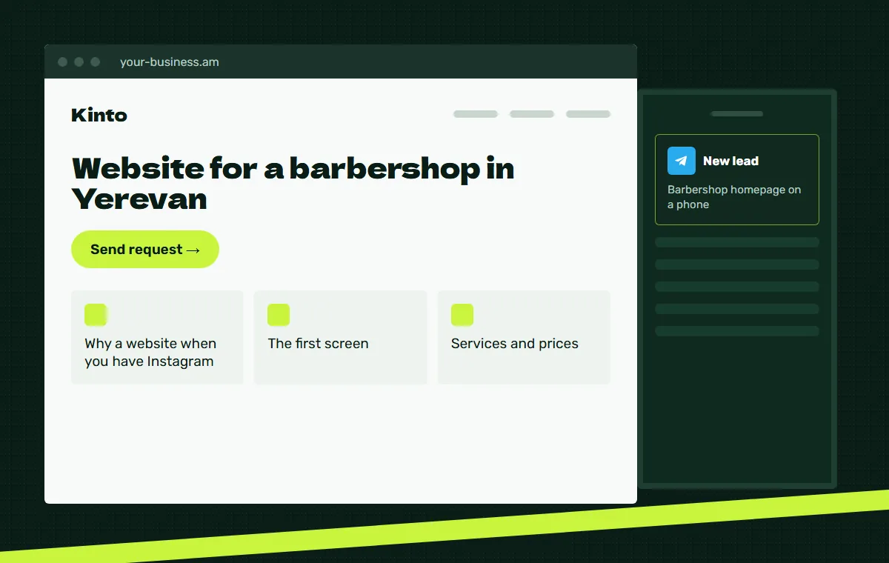The image size is (889, 563).
Task: Open the Kinto logo link
Action: pyautogui.click(x=99, y=115)
